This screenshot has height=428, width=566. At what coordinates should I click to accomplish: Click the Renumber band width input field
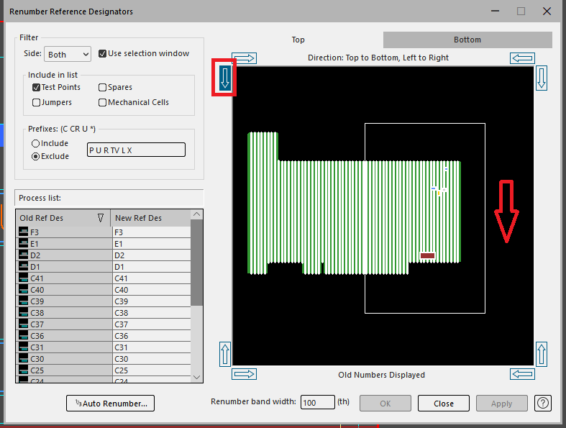pyautogui.click(x=317, y=403)
